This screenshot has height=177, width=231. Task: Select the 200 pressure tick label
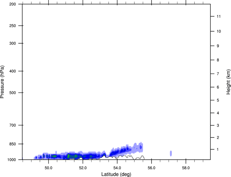[x=13, y=4]
